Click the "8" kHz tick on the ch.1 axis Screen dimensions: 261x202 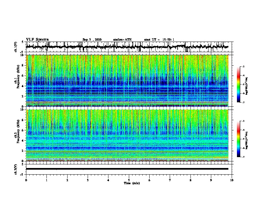click(x=23, y=65)
